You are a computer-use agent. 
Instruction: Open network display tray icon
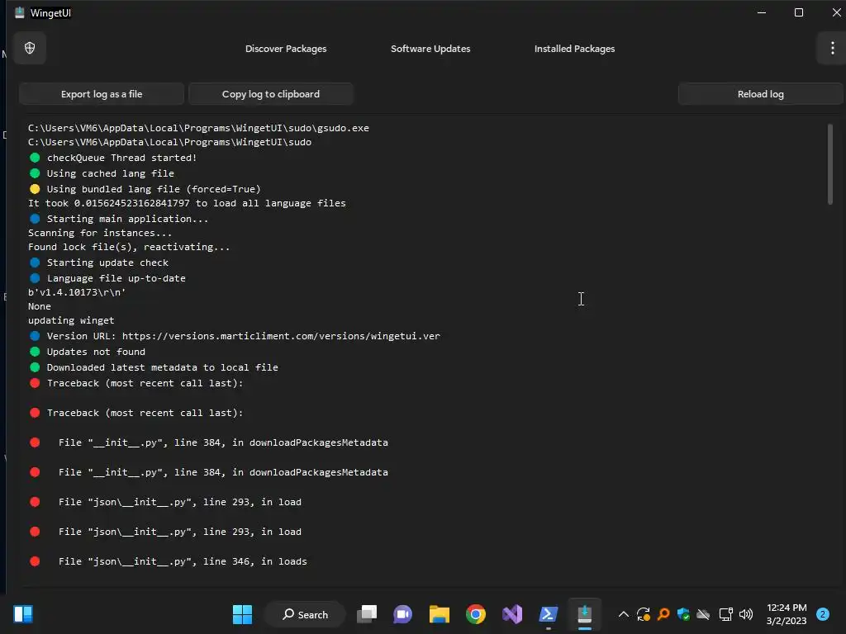(x=725, y=614)
